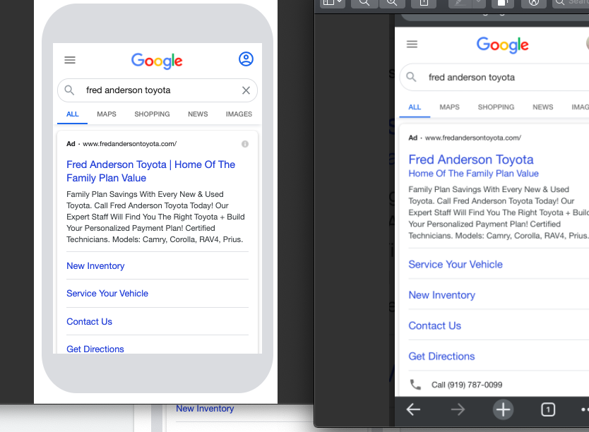Click Preview share toolbar button

tap(424, 4)
